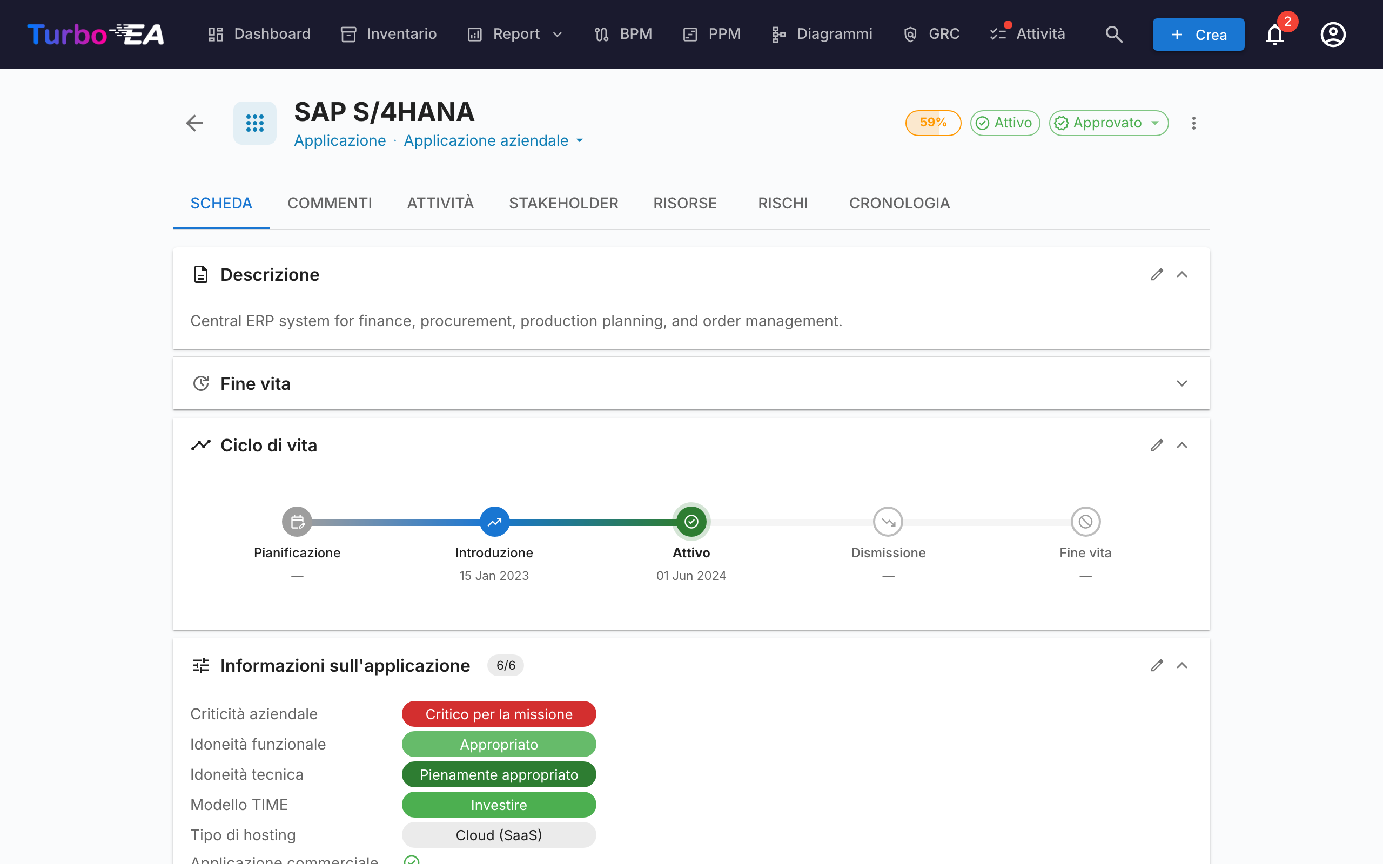
Task: Expand the Fine vita section
Action: (x=1182, y=383)
